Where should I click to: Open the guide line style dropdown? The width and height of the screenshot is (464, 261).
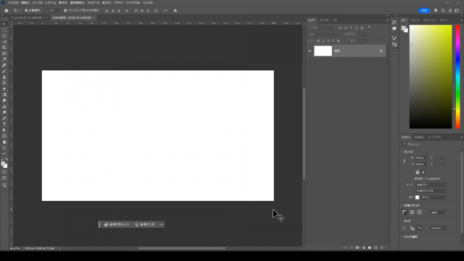[438, 228]
